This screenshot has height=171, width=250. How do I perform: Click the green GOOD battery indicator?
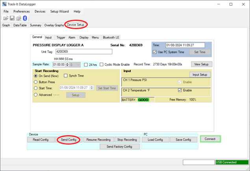pyautogui.click(x=143, y=100)
